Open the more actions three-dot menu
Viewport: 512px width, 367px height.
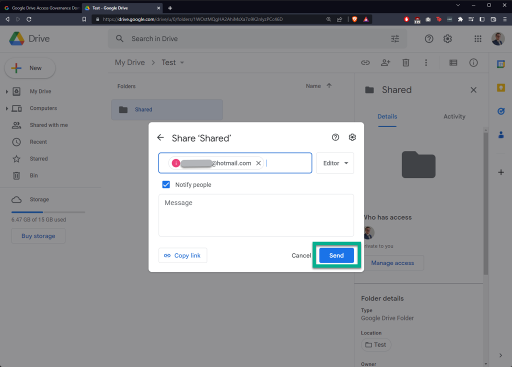pos(426,62)
